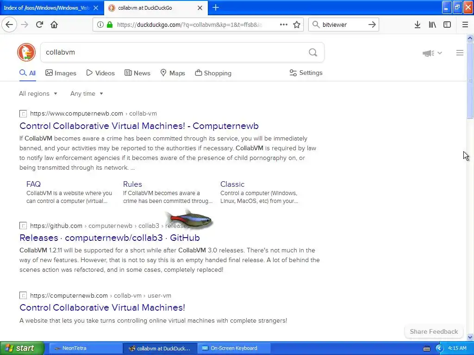
Task: Expand the Any time filter
Action: (x=87, y=93)
